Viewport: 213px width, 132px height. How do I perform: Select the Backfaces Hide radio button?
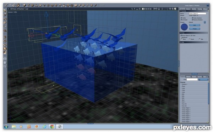click(200, 39)
